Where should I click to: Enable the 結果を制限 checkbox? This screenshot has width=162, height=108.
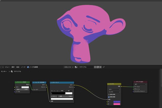[x=109, y=95]
